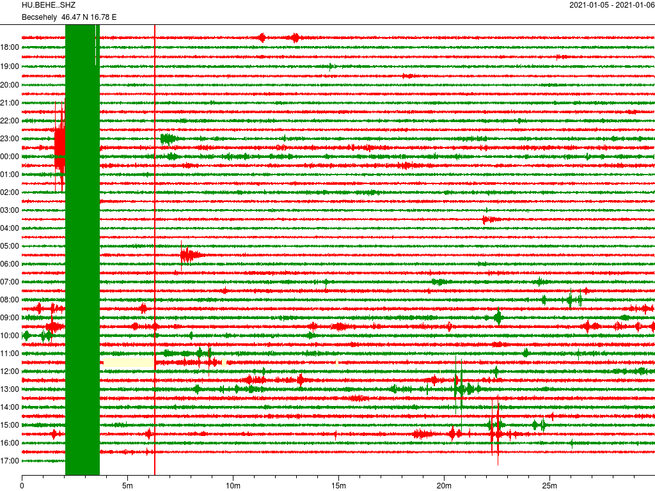Click the 2021-01-05 - 2021-01-06 date range
The width and height of the screenshot is (655, 491).
(x=611, y=5)
